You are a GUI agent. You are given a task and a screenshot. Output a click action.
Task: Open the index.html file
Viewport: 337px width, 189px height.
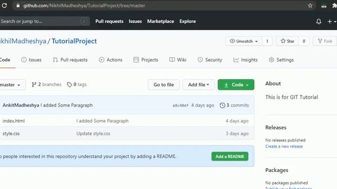click(14, 121)
